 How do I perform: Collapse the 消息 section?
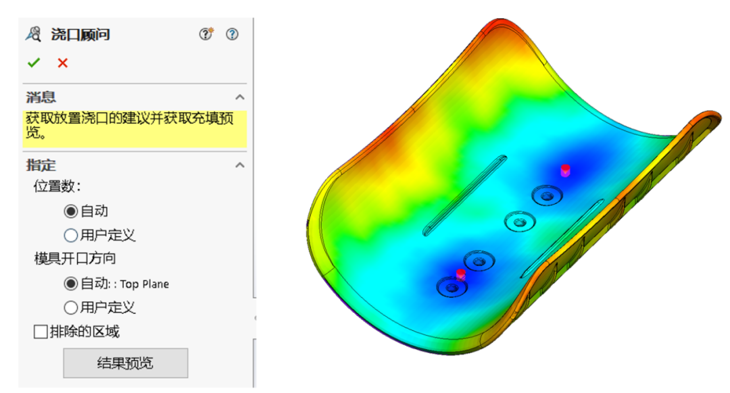(239, 97)
